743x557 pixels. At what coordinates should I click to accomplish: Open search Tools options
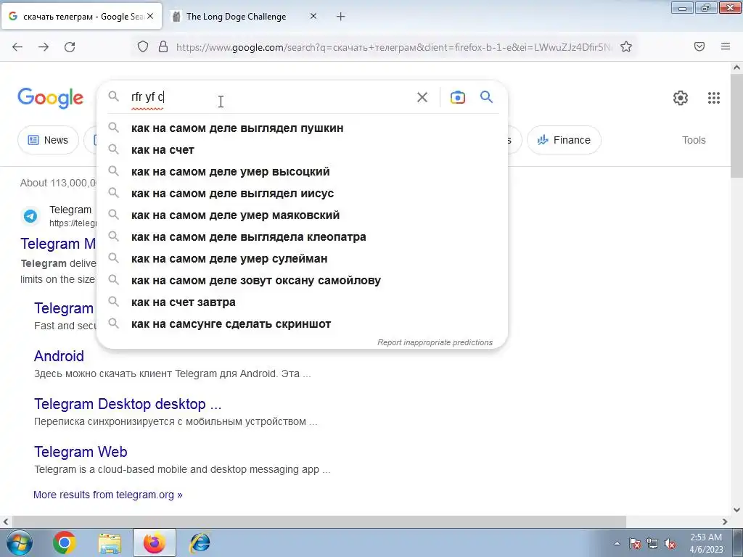click(x=694, y=140)
